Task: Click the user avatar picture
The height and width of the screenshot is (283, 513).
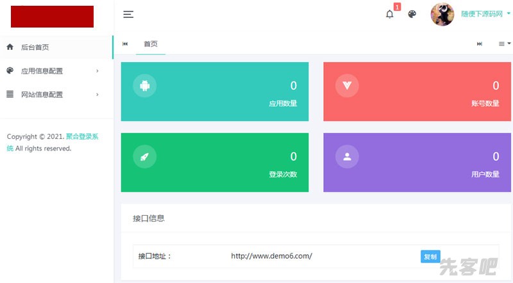Action: (442, 14)
